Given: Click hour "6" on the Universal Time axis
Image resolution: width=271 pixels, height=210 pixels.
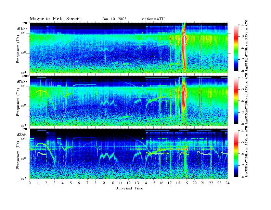Looking at the screenshot, I should coord(79,183).
